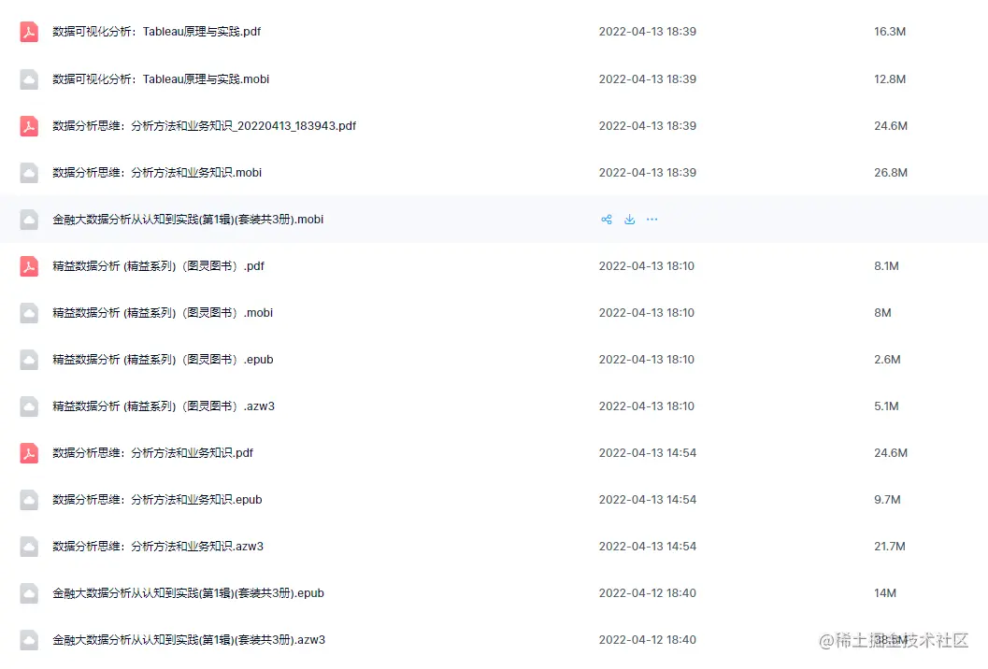Click the 26.8M file size value
Screen dimensions: 988x669
point(891,173)
